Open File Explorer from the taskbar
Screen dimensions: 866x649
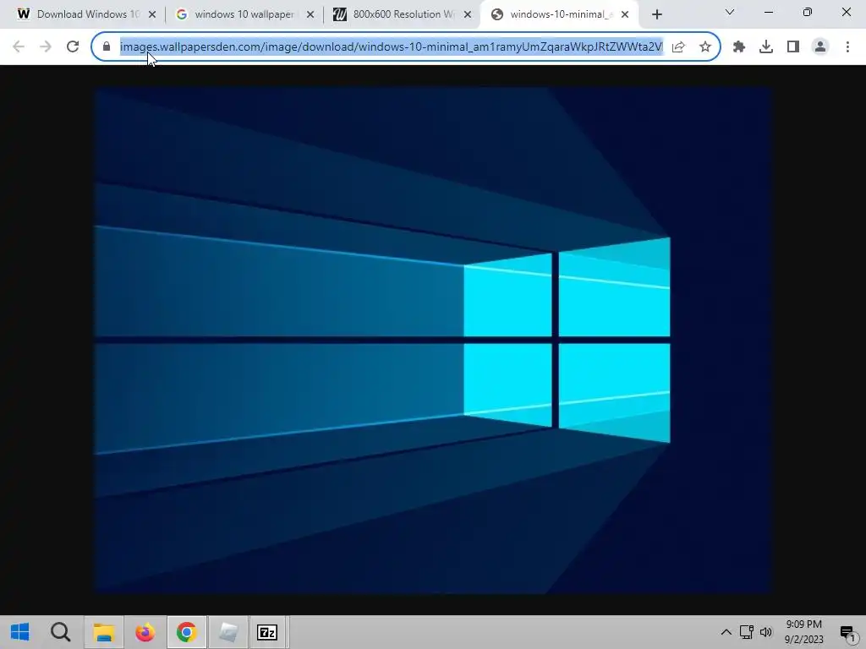[104, 632]
